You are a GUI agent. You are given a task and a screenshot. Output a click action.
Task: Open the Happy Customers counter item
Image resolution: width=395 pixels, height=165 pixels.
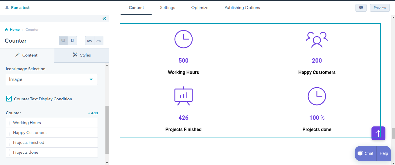(x=30, y=133)
